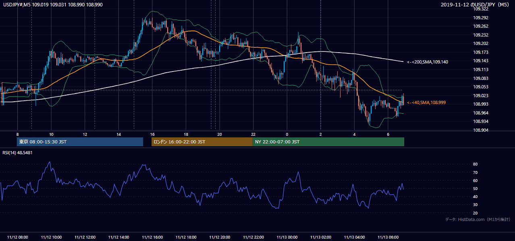Click price level 109.023 on price axis
Viewport: 515px width, 241px height.
tap(481, 96)
